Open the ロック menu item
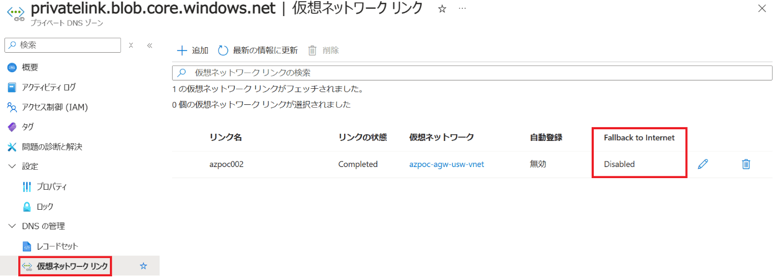This screenshot has height=278, width=777. pyautogui.click(x=45, y=206)
